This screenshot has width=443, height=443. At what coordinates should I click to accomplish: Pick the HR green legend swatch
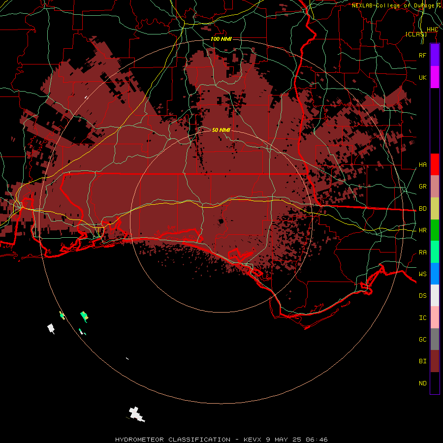click(x=435, y=230)
